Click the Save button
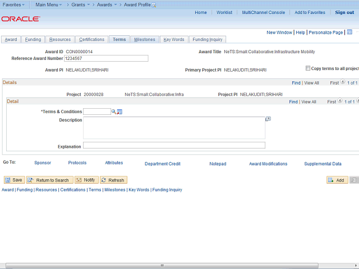The image size is (359, 269). (14, 180)
